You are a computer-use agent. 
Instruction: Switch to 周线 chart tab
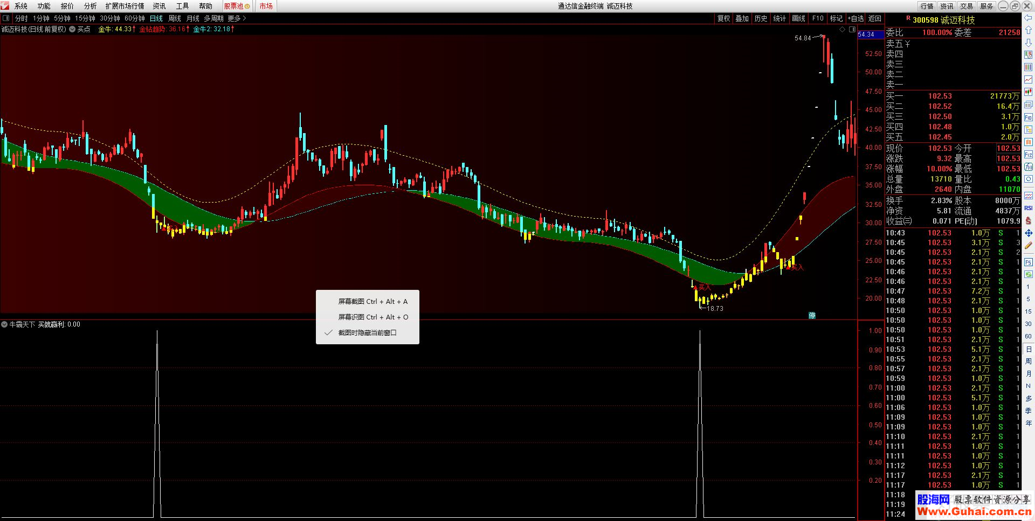click(x=175, y=18)
